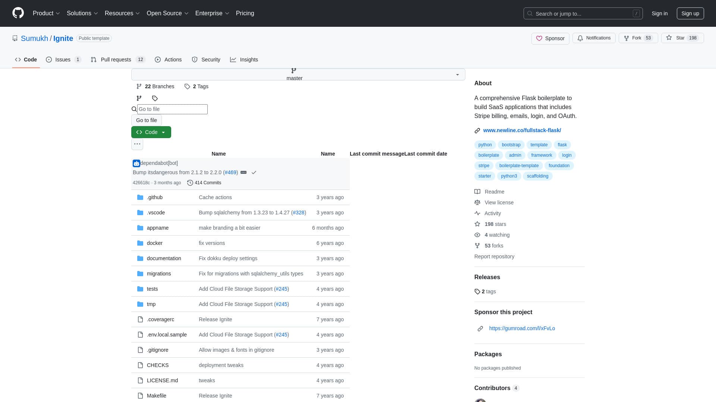Click Sign in
This screenshot has height=402, width=716.
point(660,13)
